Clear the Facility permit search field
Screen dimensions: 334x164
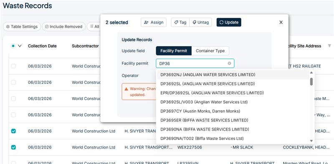point(229,63)
